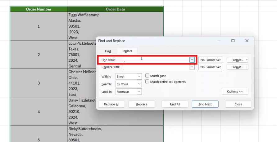Enable the Match case checkbox
Image resolution: width=277 pixels, height=142 pixels.
tap(147, 76)
